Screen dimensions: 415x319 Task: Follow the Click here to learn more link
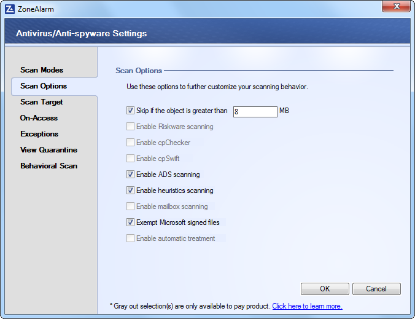point(308,306)
